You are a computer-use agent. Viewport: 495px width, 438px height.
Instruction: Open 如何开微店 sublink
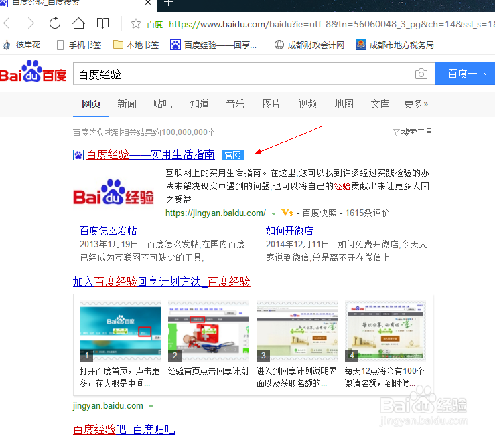point(289,231)
